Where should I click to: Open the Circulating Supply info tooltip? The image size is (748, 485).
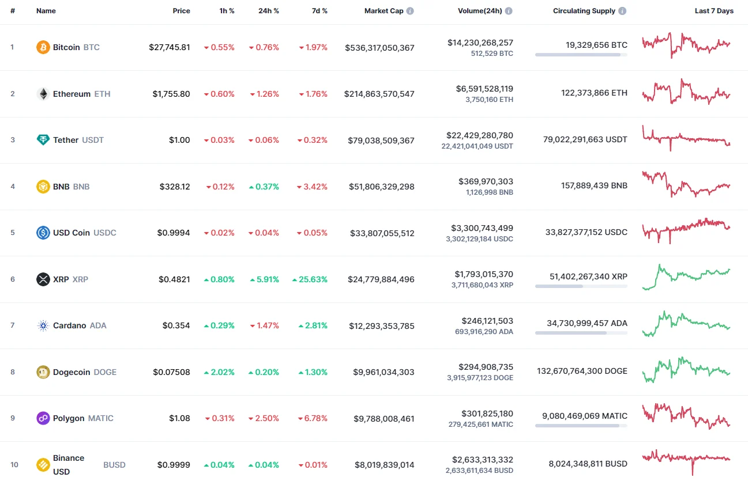click(623, 10)
